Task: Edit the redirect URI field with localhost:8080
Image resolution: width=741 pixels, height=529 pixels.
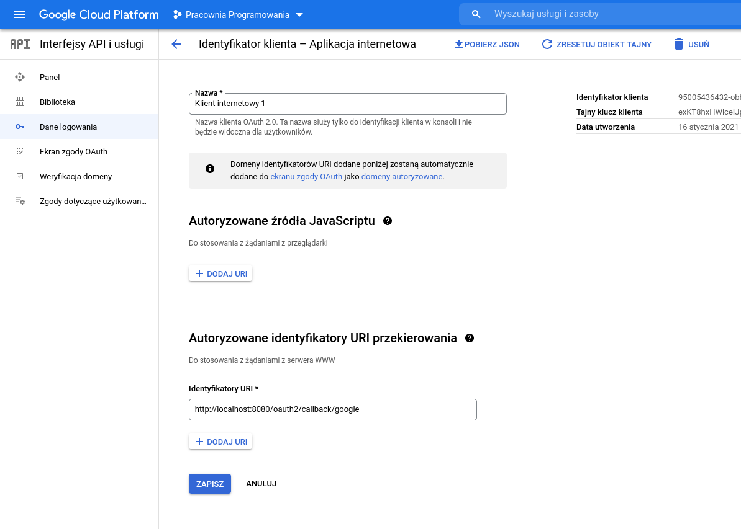Action: (333, 409)
